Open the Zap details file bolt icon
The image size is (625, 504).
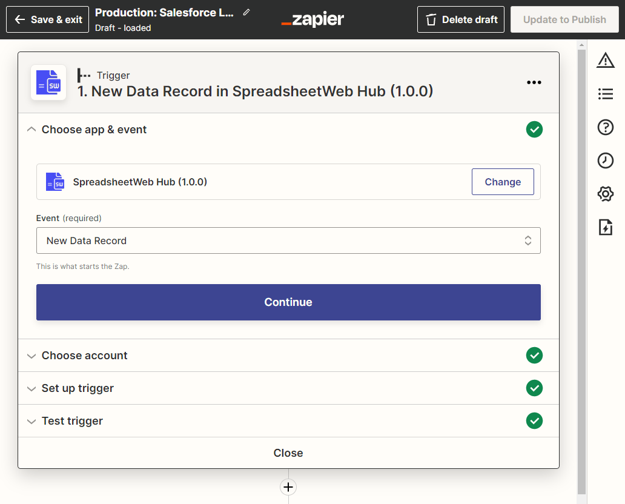point(605,227)
